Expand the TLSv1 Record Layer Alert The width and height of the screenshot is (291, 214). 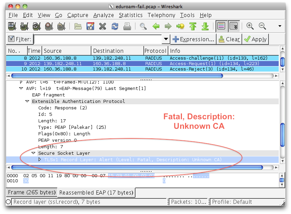[x=39, y=159]
